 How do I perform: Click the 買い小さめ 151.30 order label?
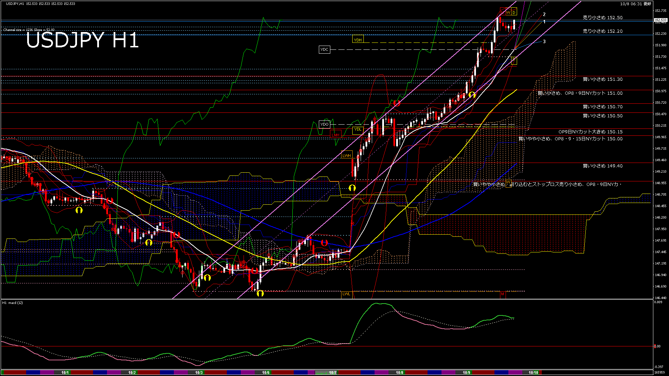602,79
